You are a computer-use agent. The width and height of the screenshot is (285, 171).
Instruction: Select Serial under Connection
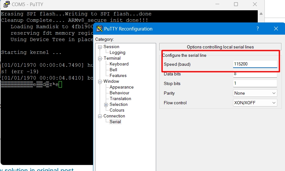tap(115, 122)
